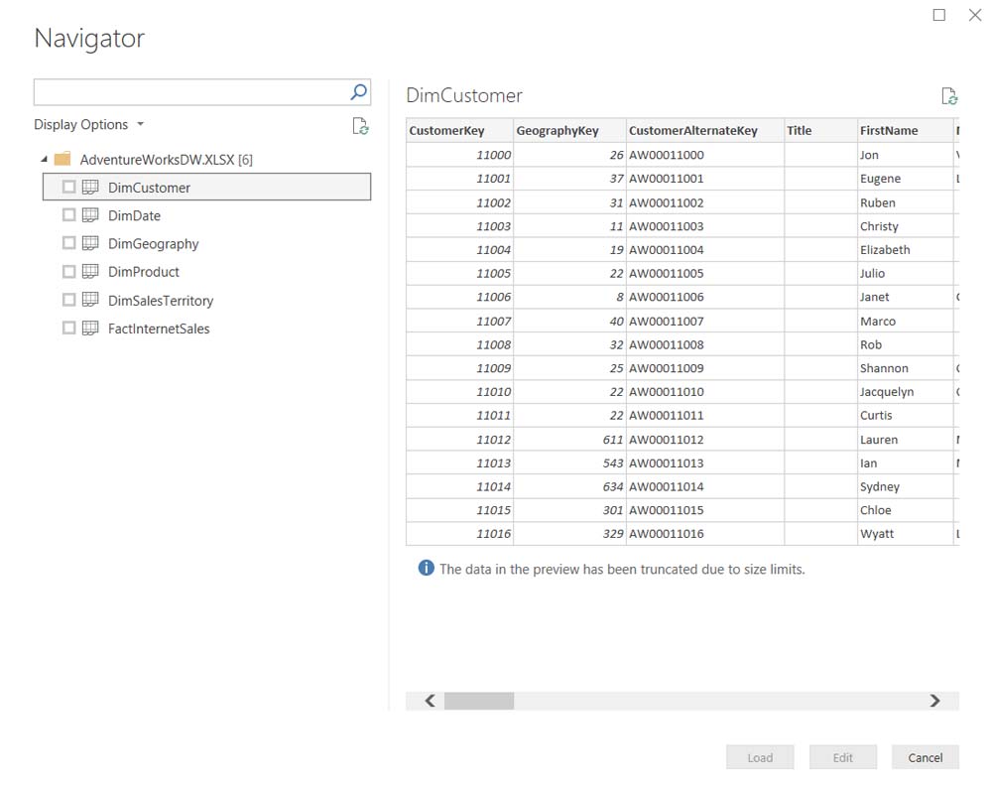Click the AdventureWorksDW.XLSX folder icon
The width and height of the screenshot is (992, 790).
62,159
